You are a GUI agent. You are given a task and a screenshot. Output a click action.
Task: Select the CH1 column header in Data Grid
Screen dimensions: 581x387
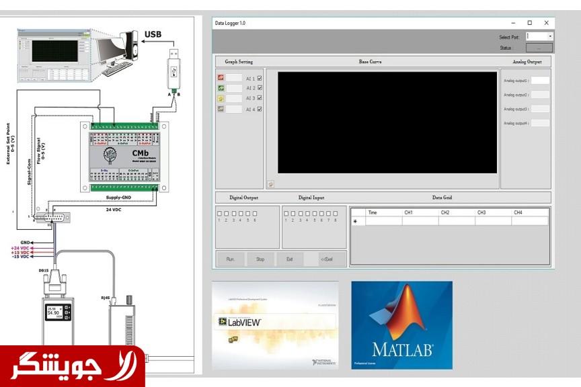pos(420,212)
